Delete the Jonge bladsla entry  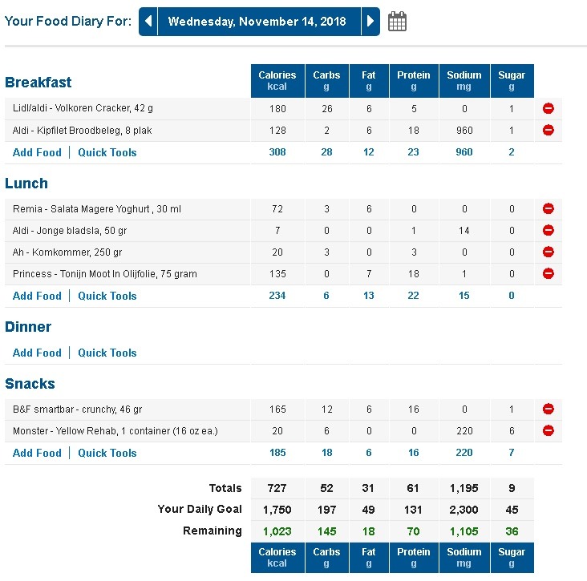point(549,230)
